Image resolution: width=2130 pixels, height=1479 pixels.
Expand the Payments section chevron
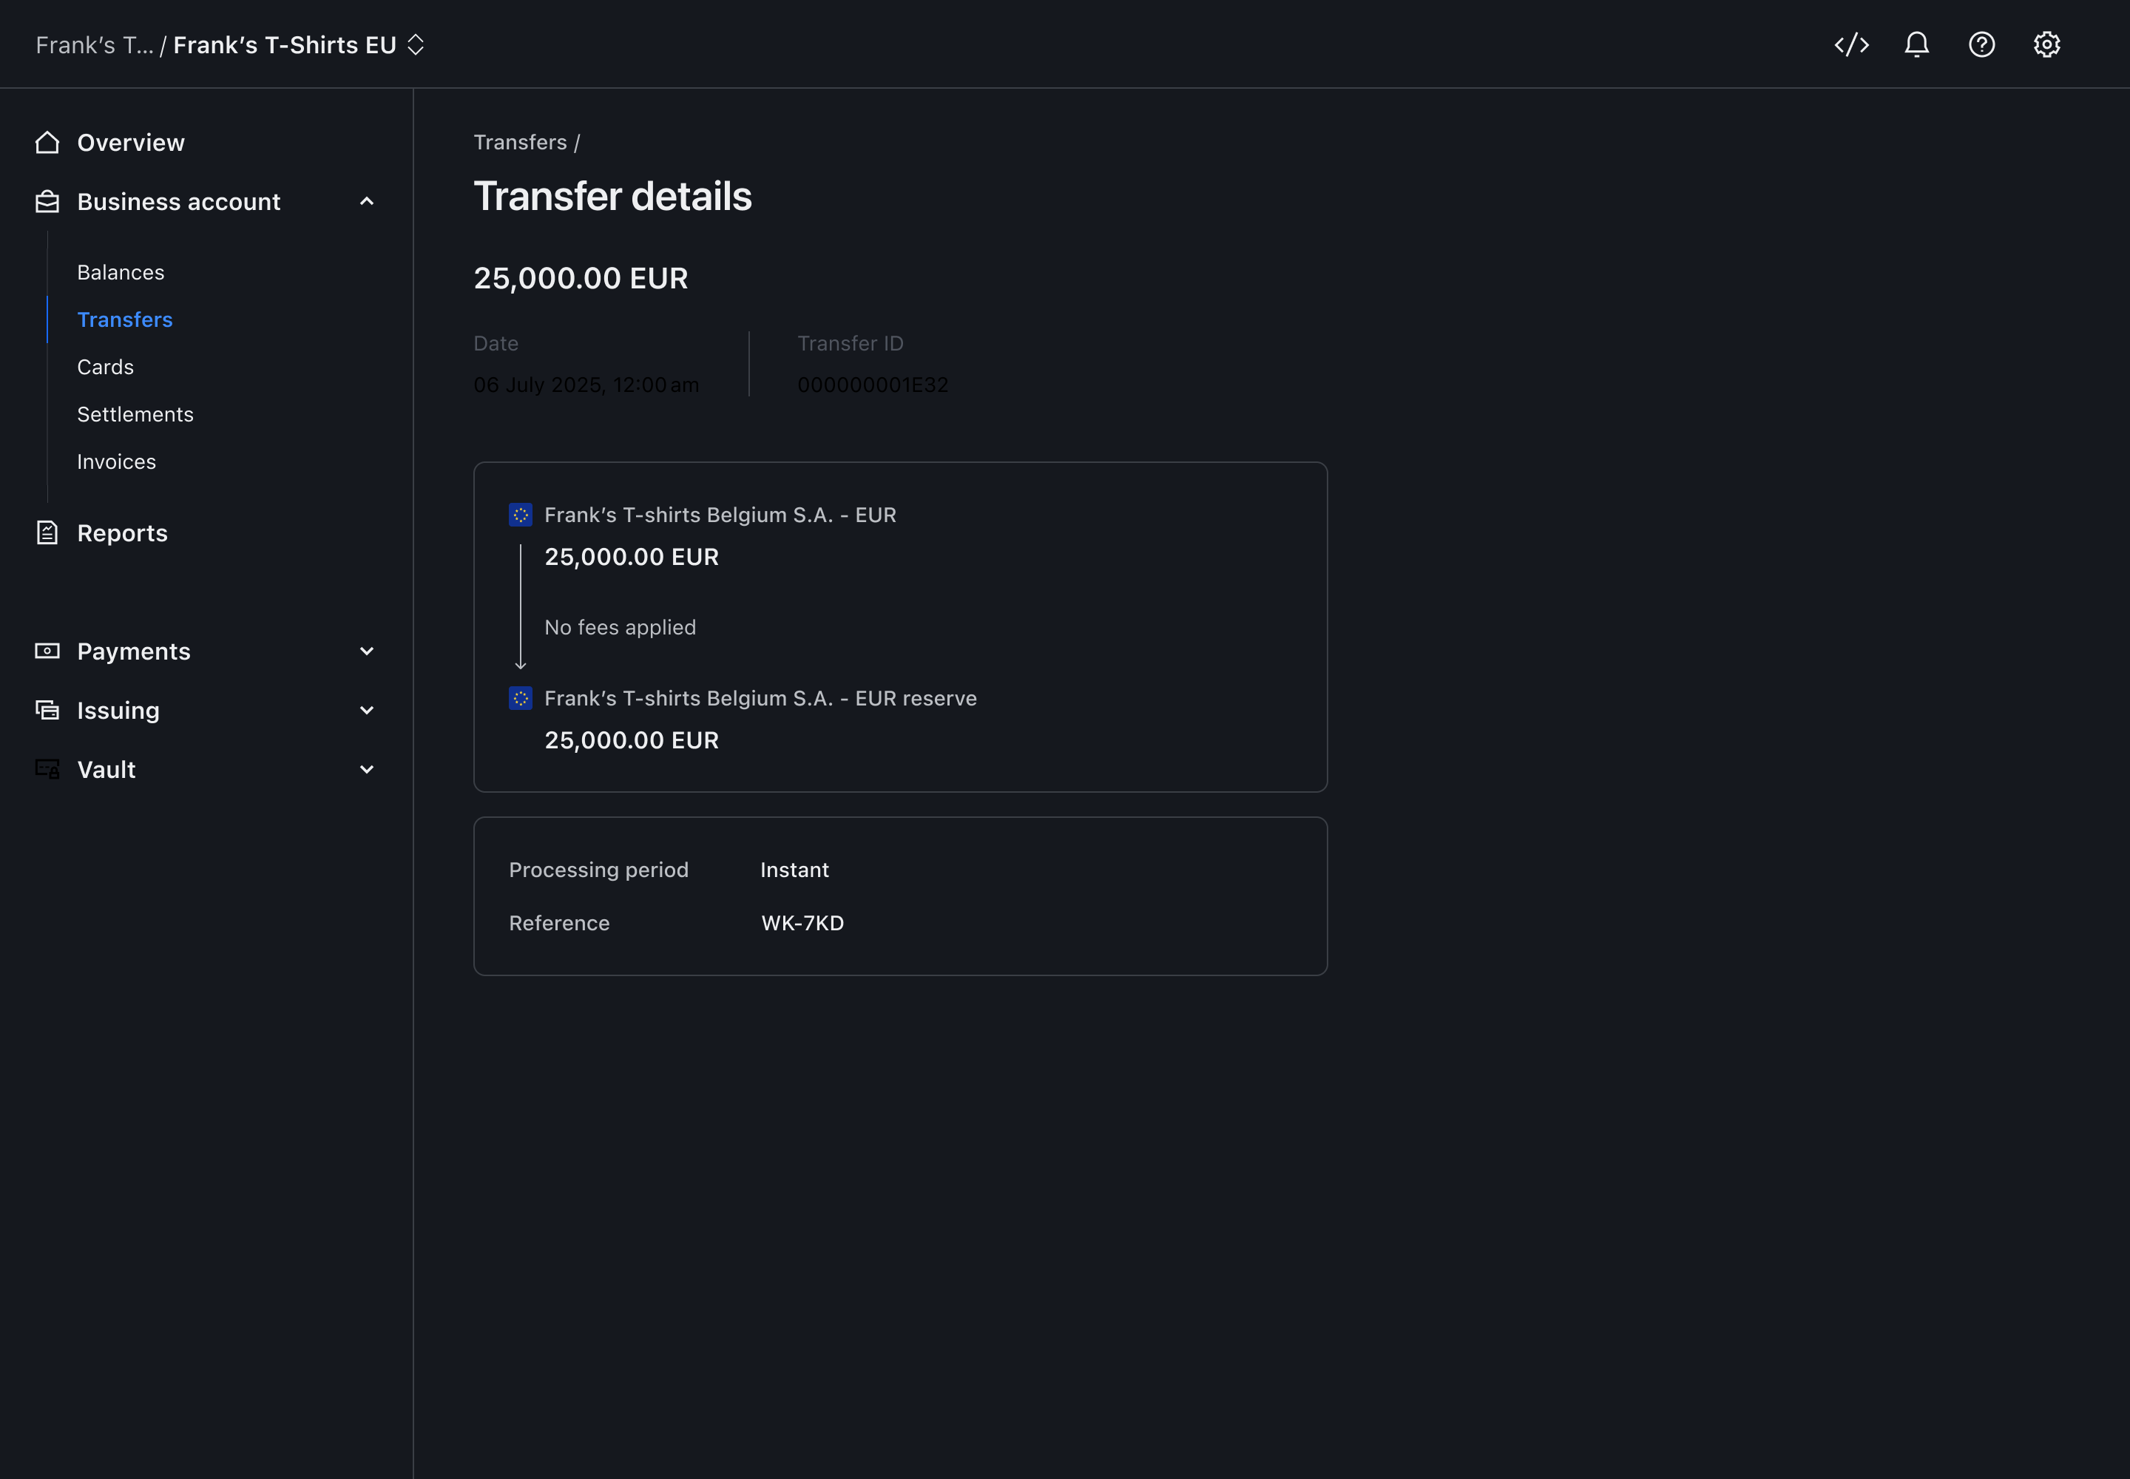tap(367, 651)
